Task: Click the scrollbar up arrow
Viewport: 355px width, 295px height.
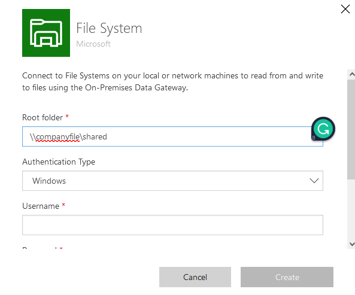Action: tap(351, 74)
